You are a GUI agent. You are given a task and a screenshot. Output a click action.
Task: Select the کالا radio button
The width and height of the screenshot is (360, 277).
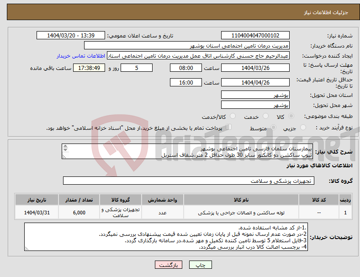[291, 116]
